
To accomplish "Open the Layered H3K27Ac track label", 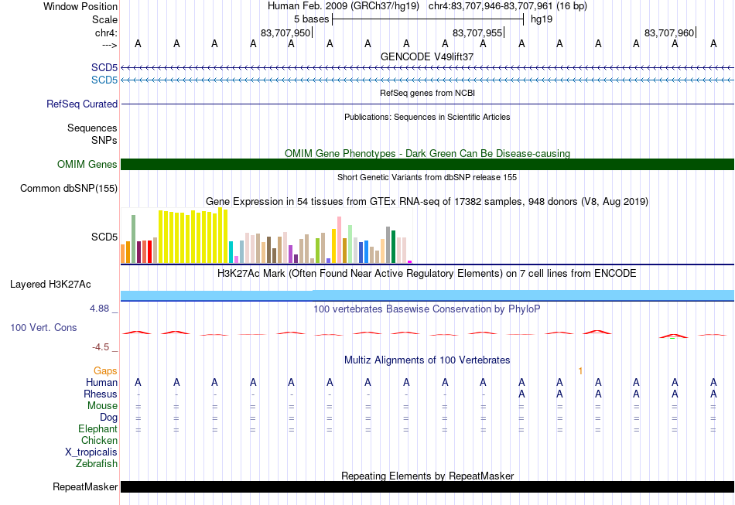I will (x=50, y=285).
